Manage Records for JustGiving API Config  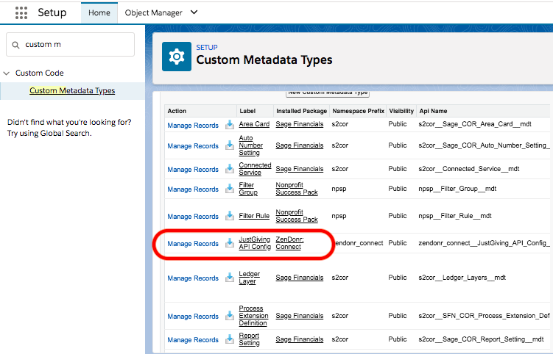pyautogui.click(x=193, y=244)
